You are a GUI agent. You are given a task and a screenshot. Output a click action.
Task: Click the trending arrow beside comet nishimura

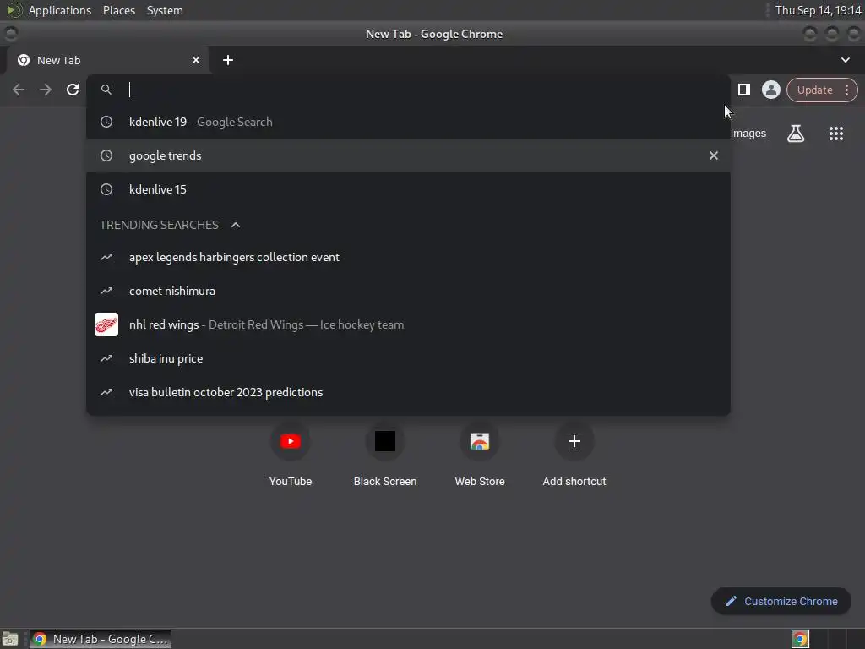tap(106, 291)
